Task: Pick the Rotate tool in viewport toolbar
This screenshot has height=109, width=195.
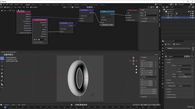Action: (x=2, y=70)
